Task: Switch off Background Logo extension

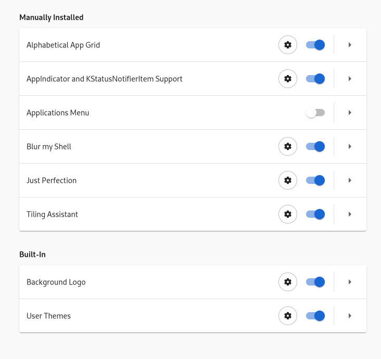Action: click(x=315, y=282)
